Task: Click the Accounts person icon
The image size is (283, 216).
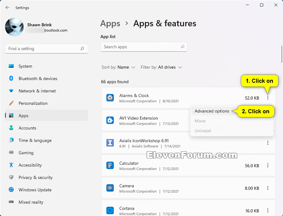Action: (x=11, y=128)
